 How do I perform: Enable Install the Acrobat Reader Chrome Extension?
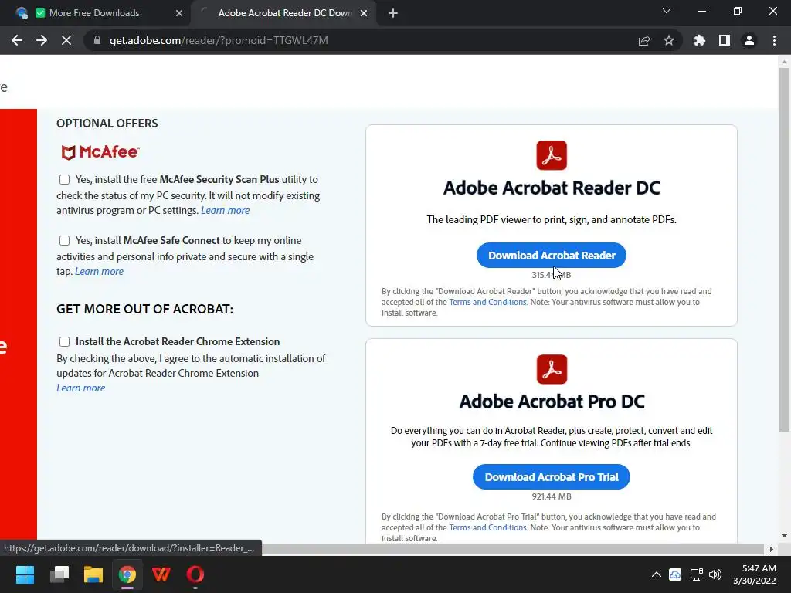click(x=64, y=342)
